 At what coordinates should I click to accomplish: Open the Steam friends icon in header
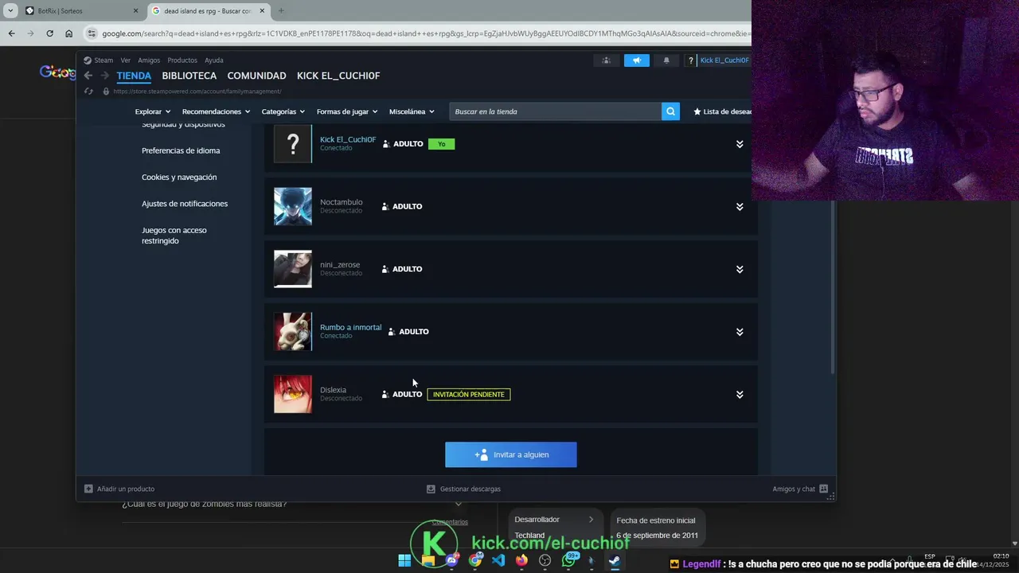[607, 60]
